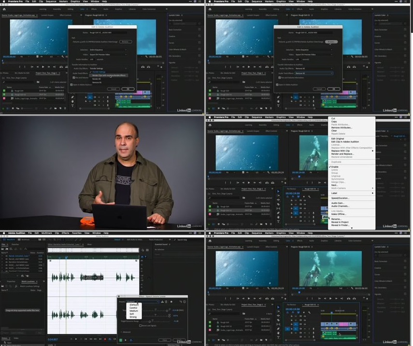Click Rewind in the Audition transport
This screenshot has width=413, height=346.
pos(91,339)
